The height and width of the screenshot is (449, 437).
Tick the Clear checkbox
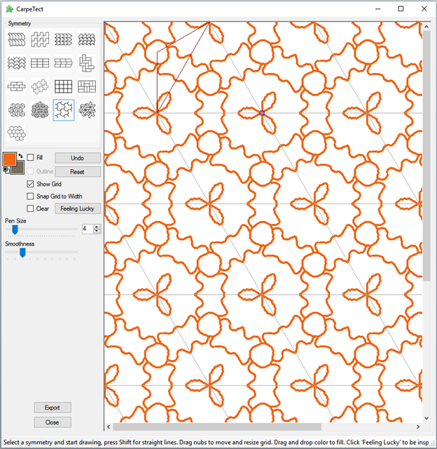pyautogui.click(x=30, y=208)
